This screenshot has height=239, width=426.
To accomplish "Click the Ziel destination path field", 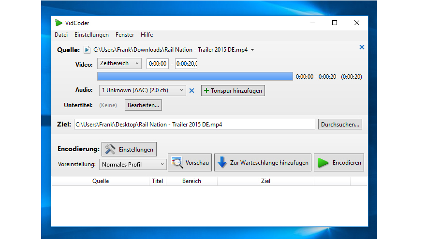I will coord(194,124).
